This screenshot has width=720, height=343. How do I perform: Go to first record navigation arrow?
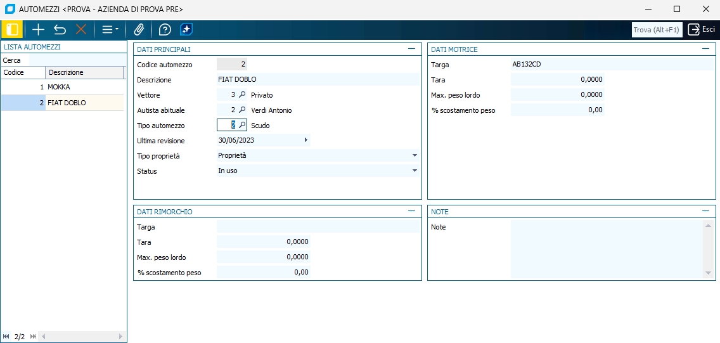click(x=6, y=337)
